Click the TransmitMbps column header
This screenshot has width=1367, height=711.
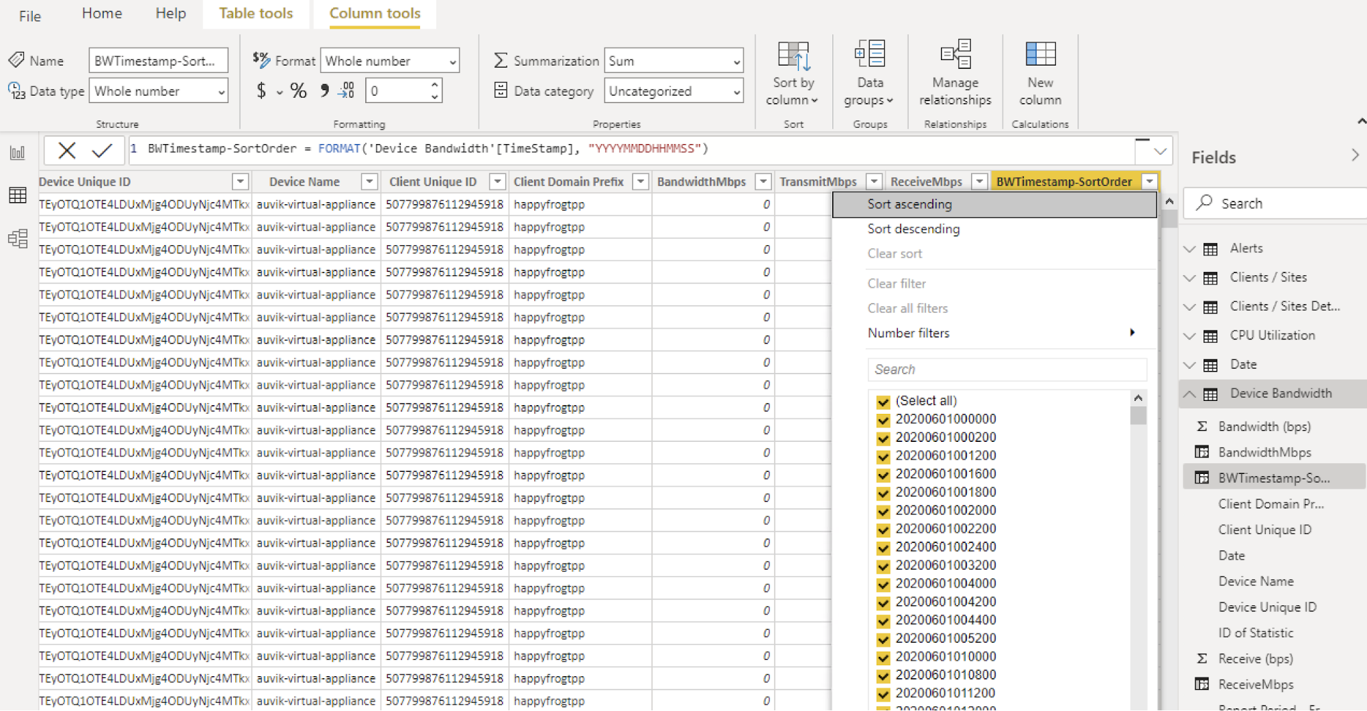pos(818,182)
